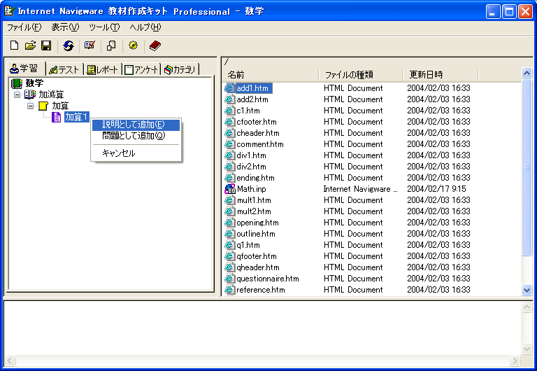Click the file list vertical scrollbar thumb
Image resolution: width=537 pixels, height=371 pixels.
[x=527, y=167]
